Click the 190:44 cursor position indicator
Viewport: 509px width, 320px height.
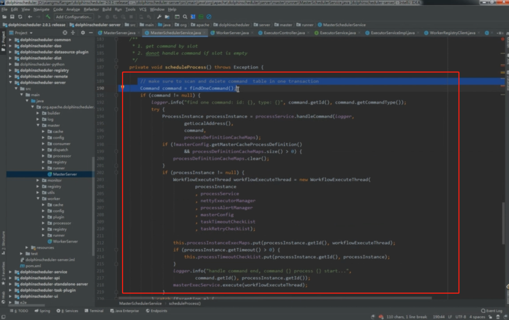point(439,317)
